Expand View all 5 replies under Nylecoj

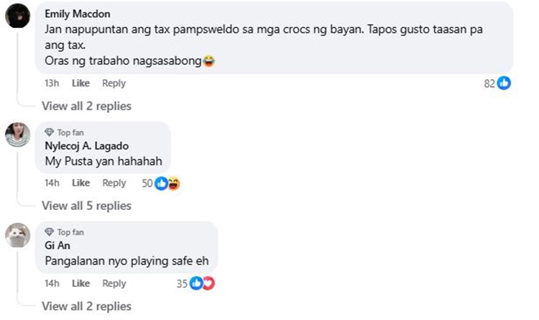point(87,206)
